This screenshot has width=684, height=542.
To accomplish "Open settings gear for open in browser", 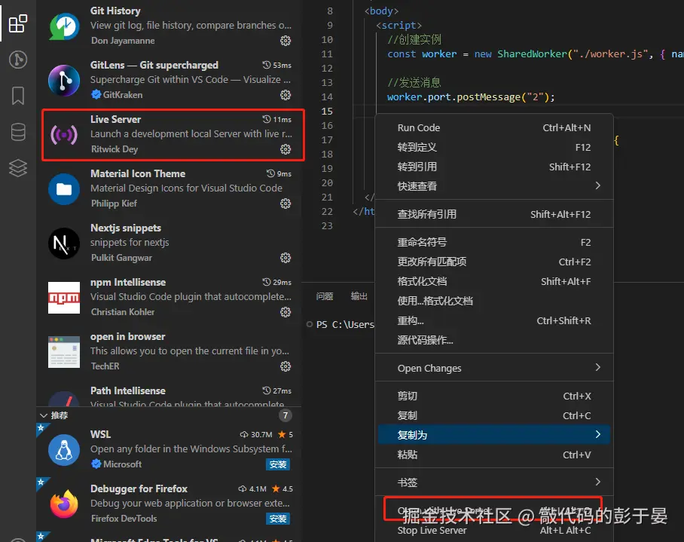I will coord(286,366).
